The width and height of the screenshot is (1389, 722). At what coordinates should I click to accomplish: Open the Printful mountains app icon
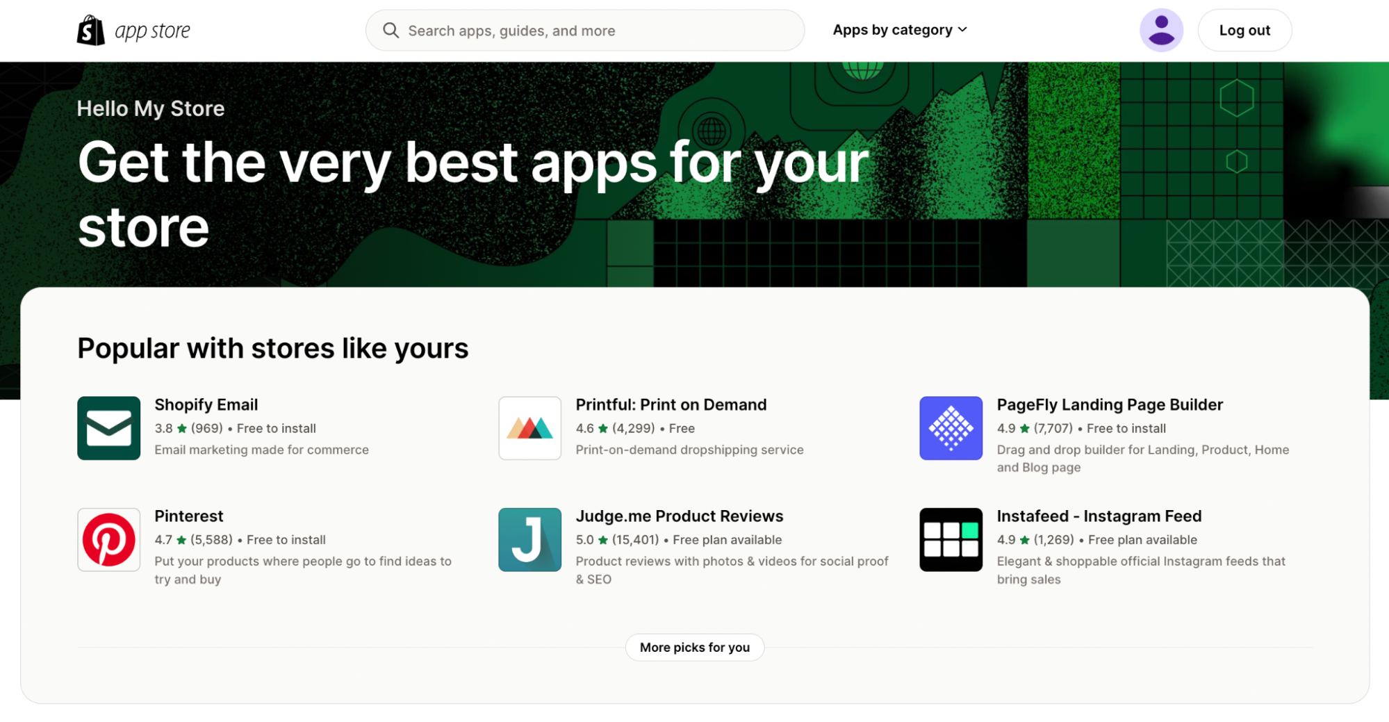coord(529,428)
